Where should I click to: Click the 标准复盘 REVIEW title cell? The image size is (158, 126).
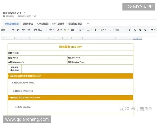click(x=70, y=47)
